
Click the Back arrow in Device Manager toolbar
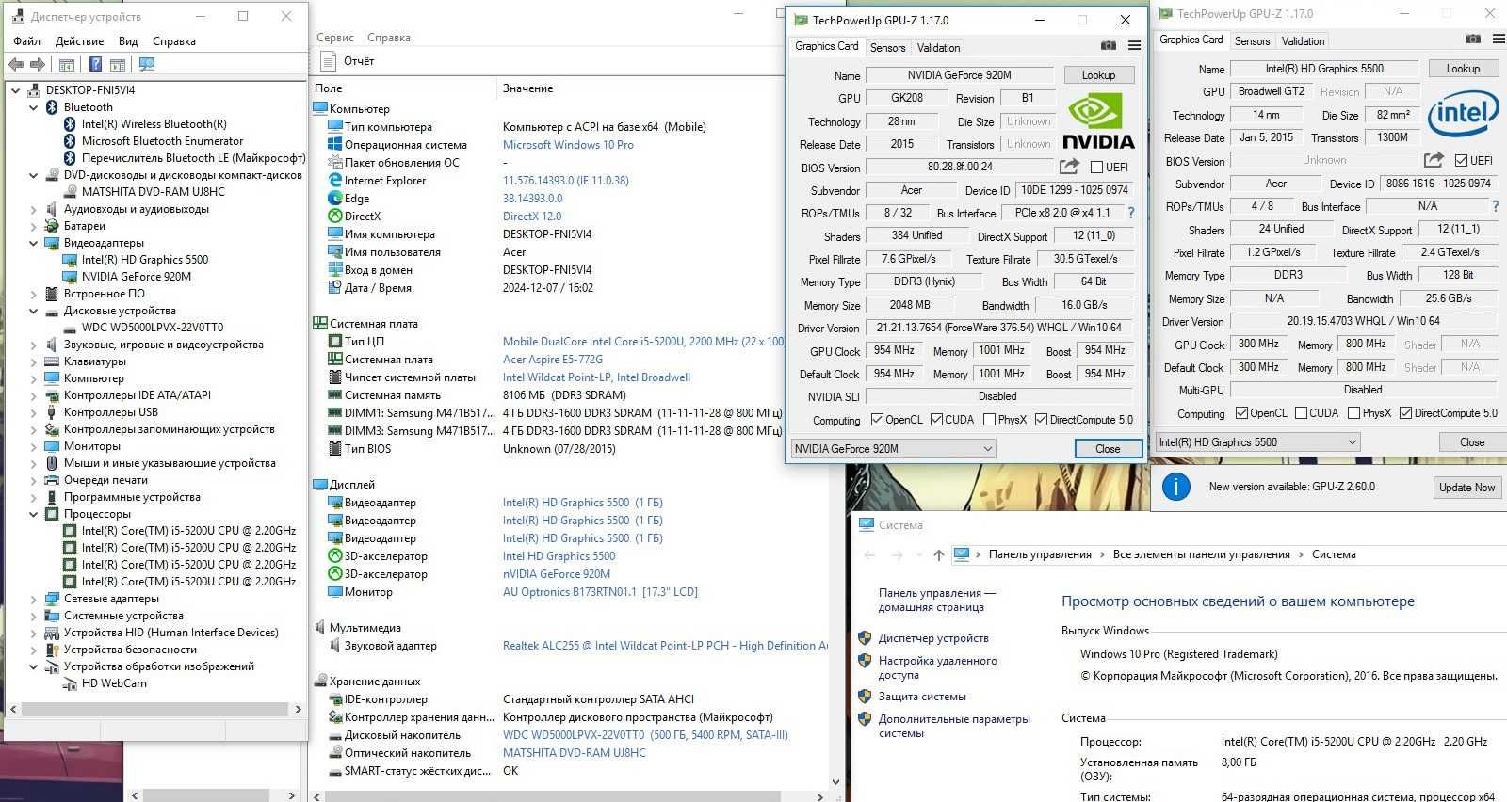point(16,64)
